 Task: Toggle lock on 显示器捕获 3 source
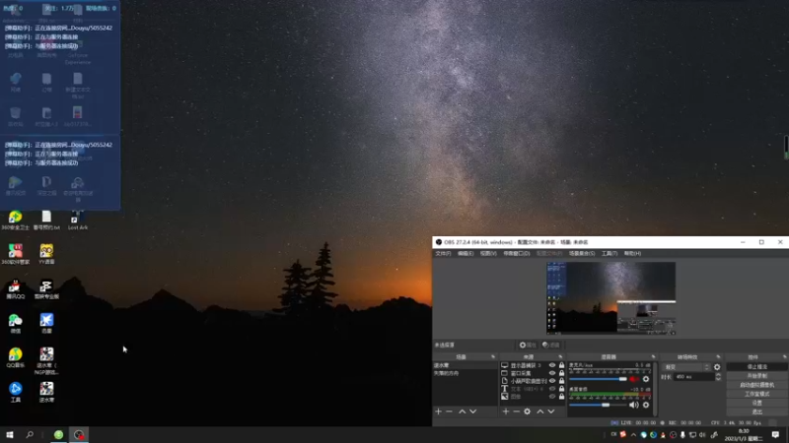click(x=561, y=365)
